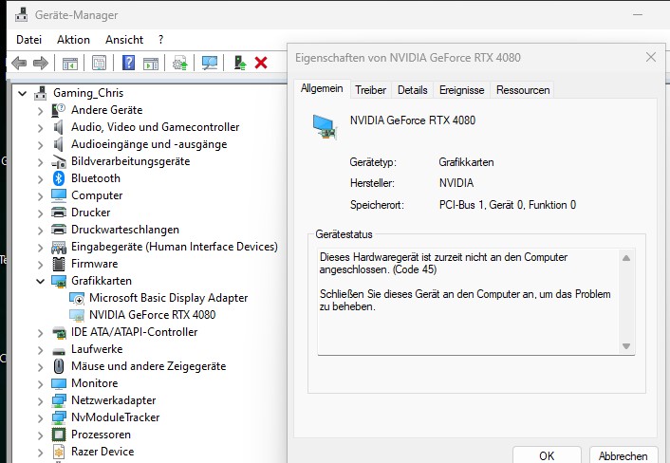This screenshot has width=670, height=463.
Task: Click the Gaming_Chris computer name
Action: tap(88, 93)
